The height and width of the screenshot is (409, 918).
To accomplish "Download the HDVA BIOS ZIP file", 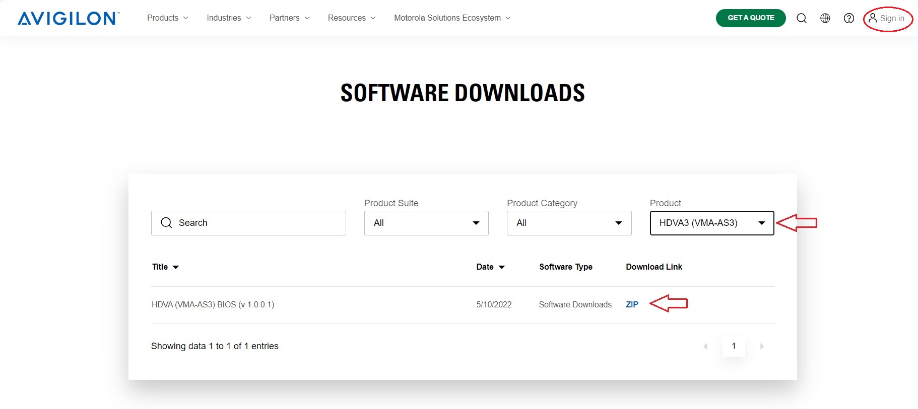I will [632, 304].
